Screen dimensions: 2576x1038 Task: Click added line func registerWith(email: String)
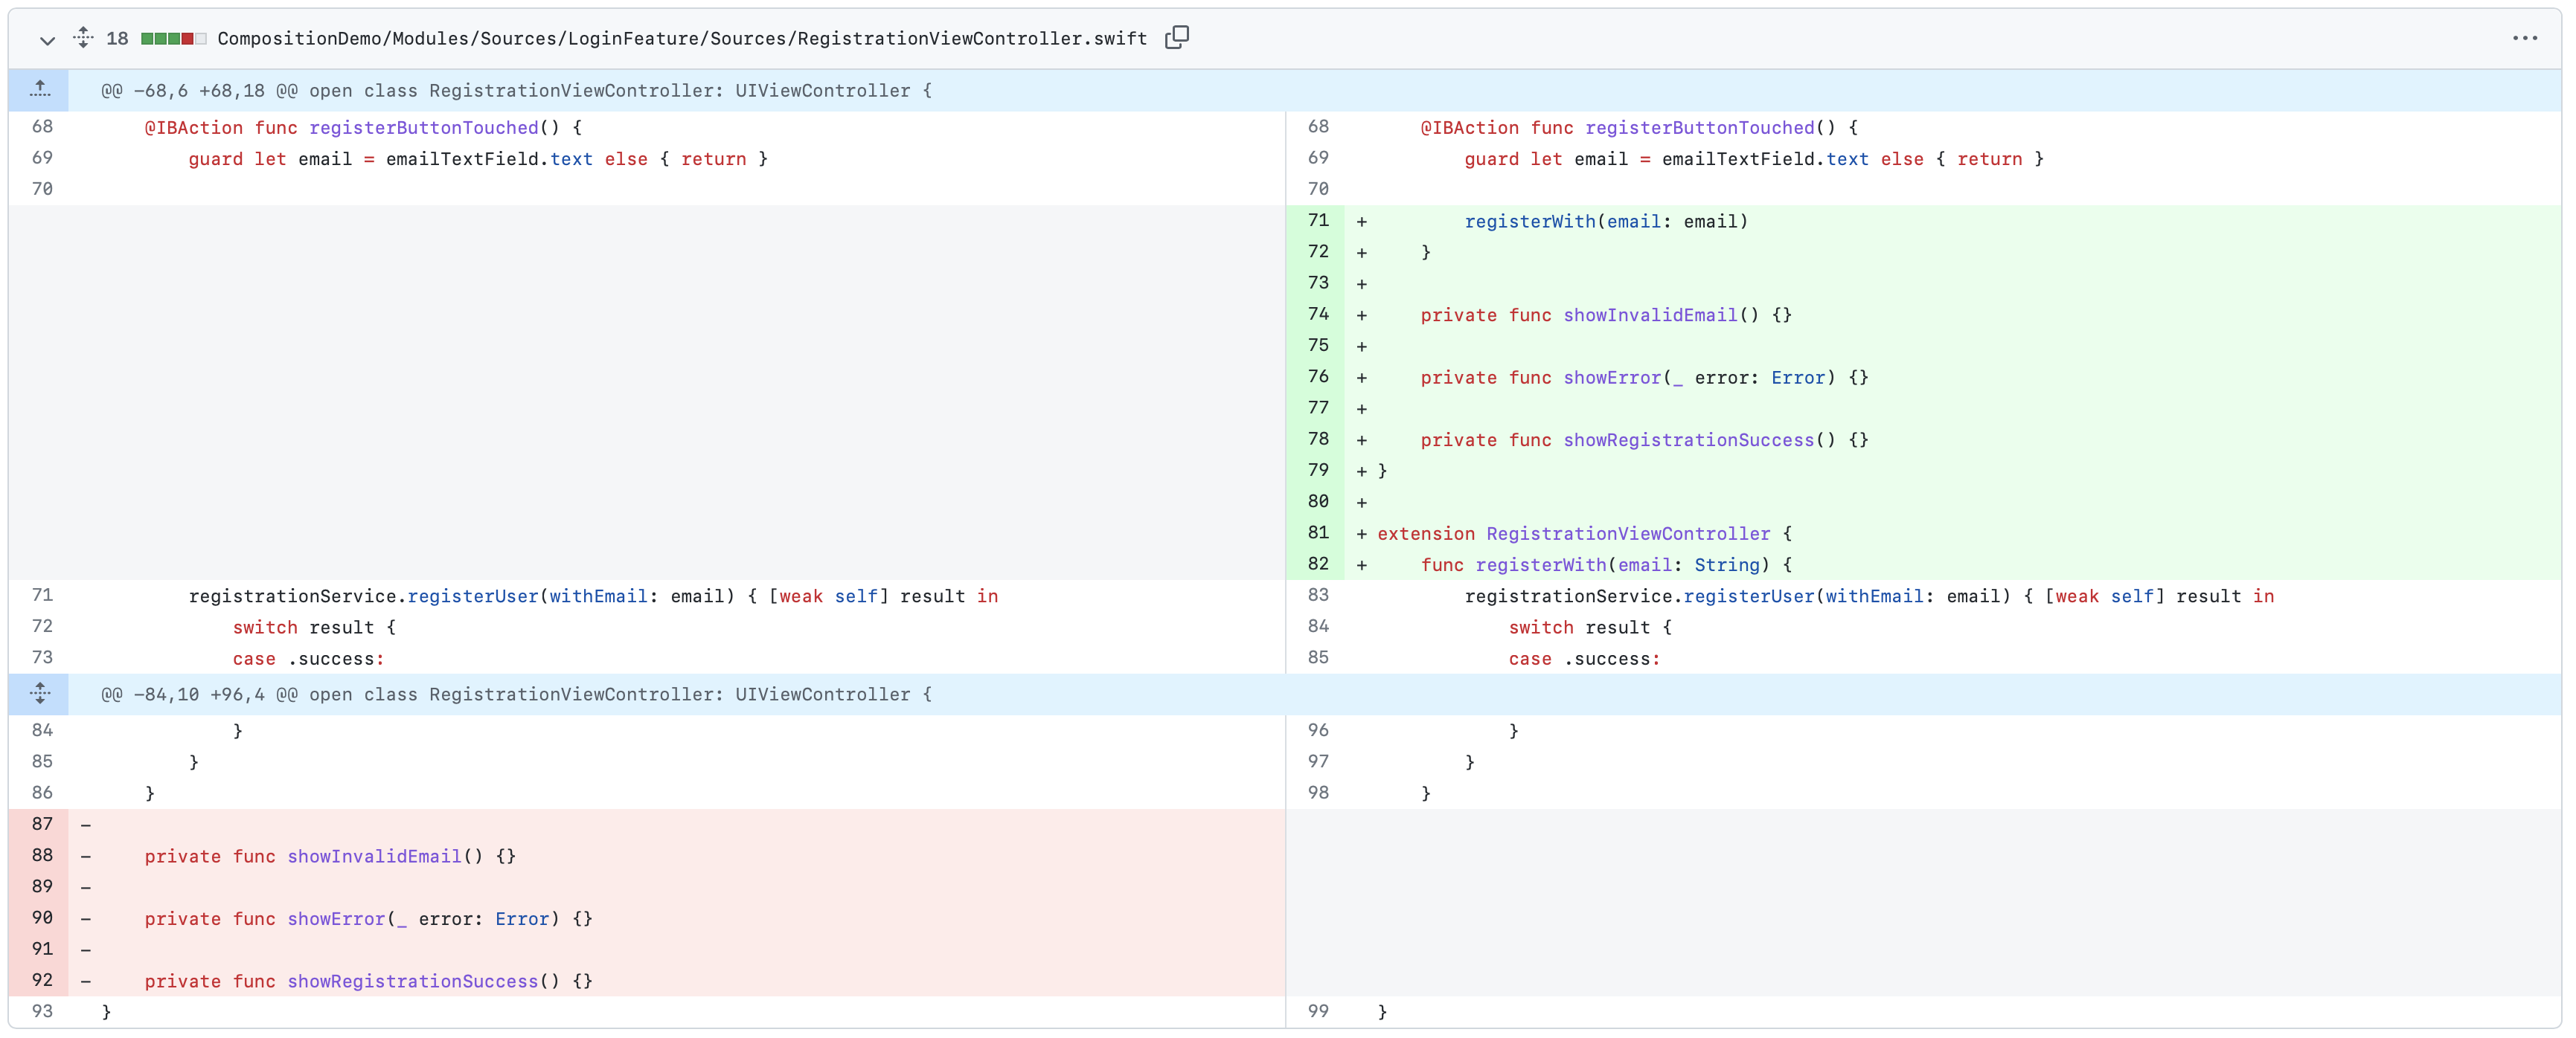(1606, 565)
